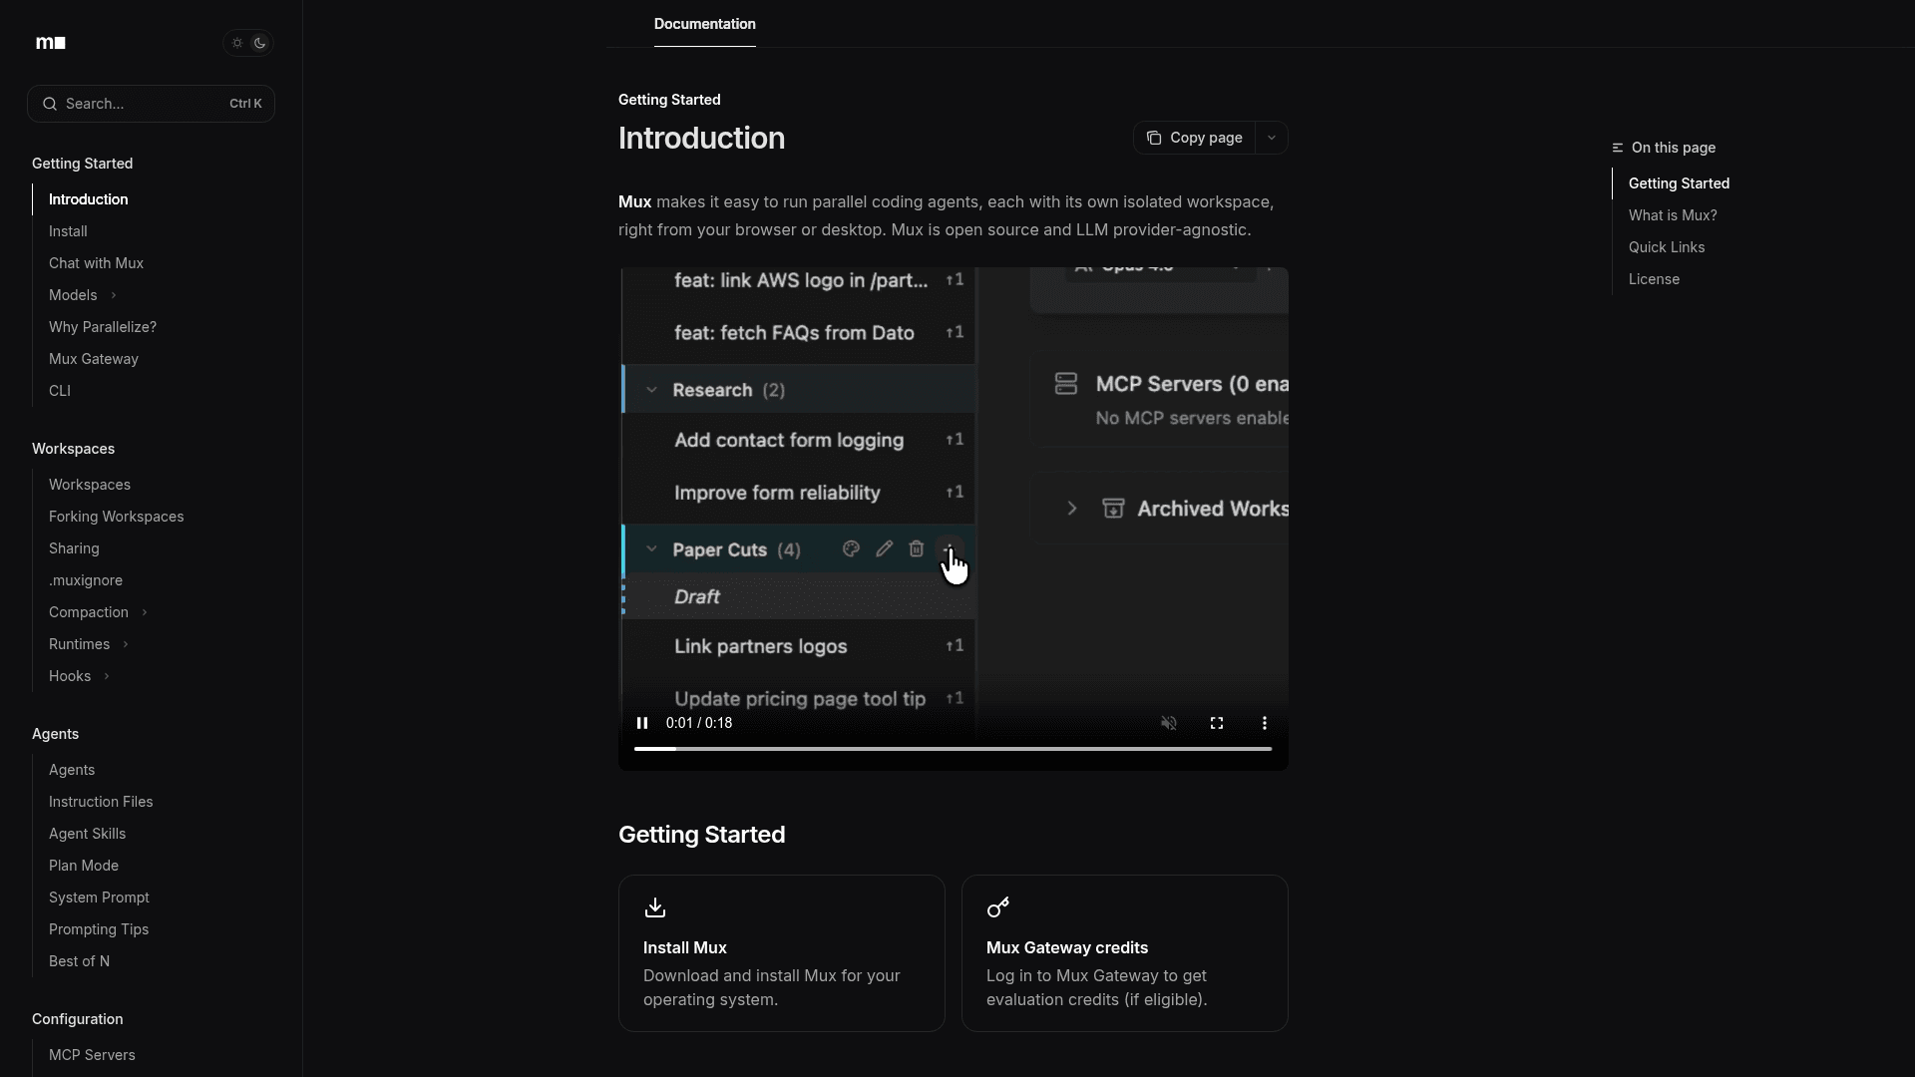Pause the intro video
Viewport: 1915px width, 1077px height.
click(x=642, y=723)
